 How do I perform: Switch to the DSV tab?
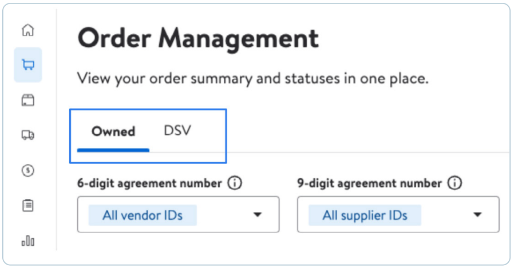click(177, 130)
